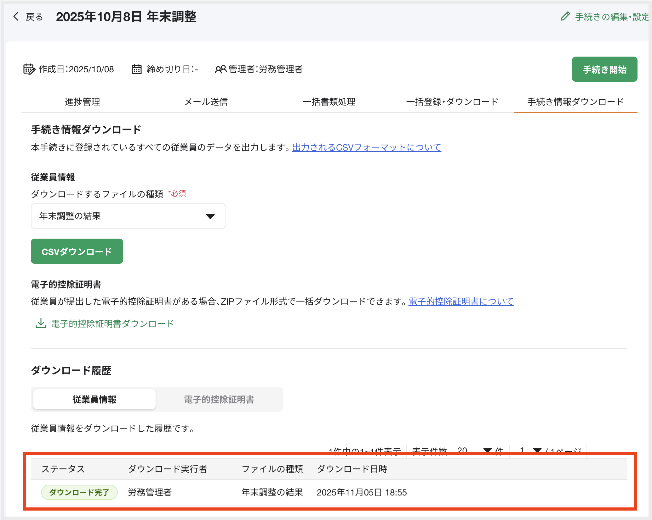
Task: Click the calendar icon beside 締め切り日
Action: click(x=137, y=69)
